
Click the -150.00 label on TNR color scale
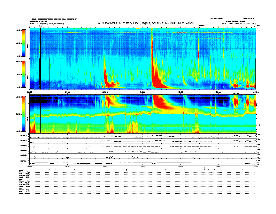pos(18,131)
